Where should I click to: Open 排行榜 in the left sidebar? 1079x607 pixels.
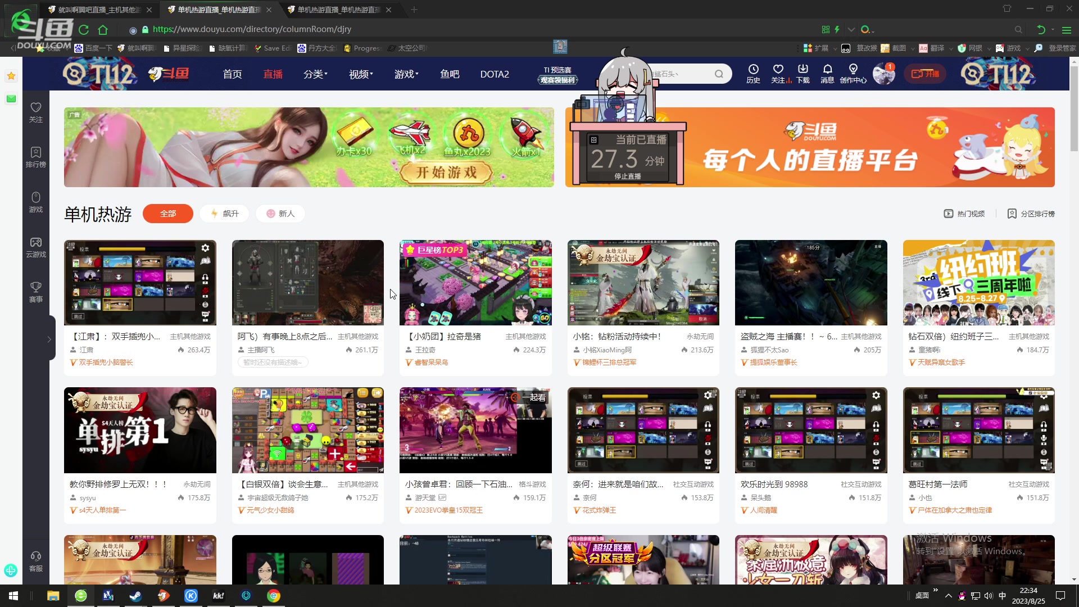tap(36, 157)
